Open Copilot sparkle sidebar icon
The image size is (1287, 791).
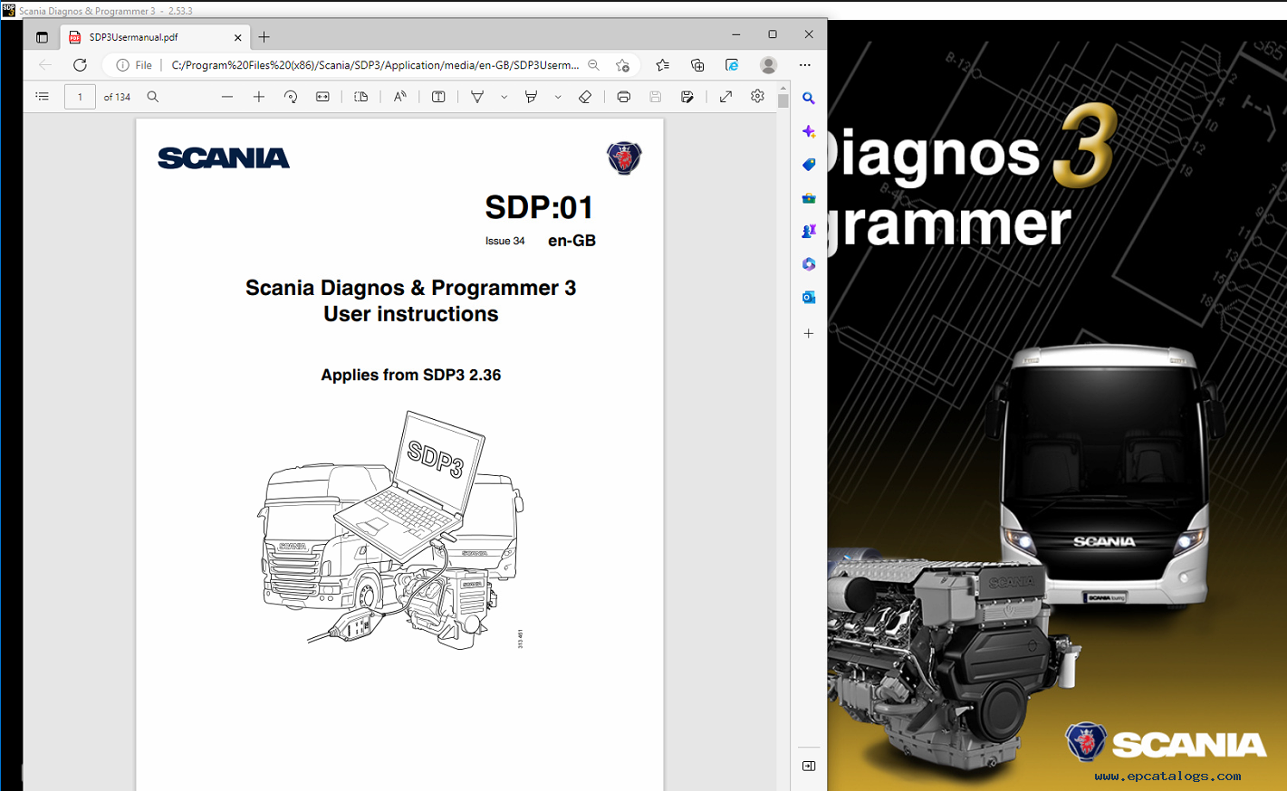pyautogui.click(x=809, y=132)
